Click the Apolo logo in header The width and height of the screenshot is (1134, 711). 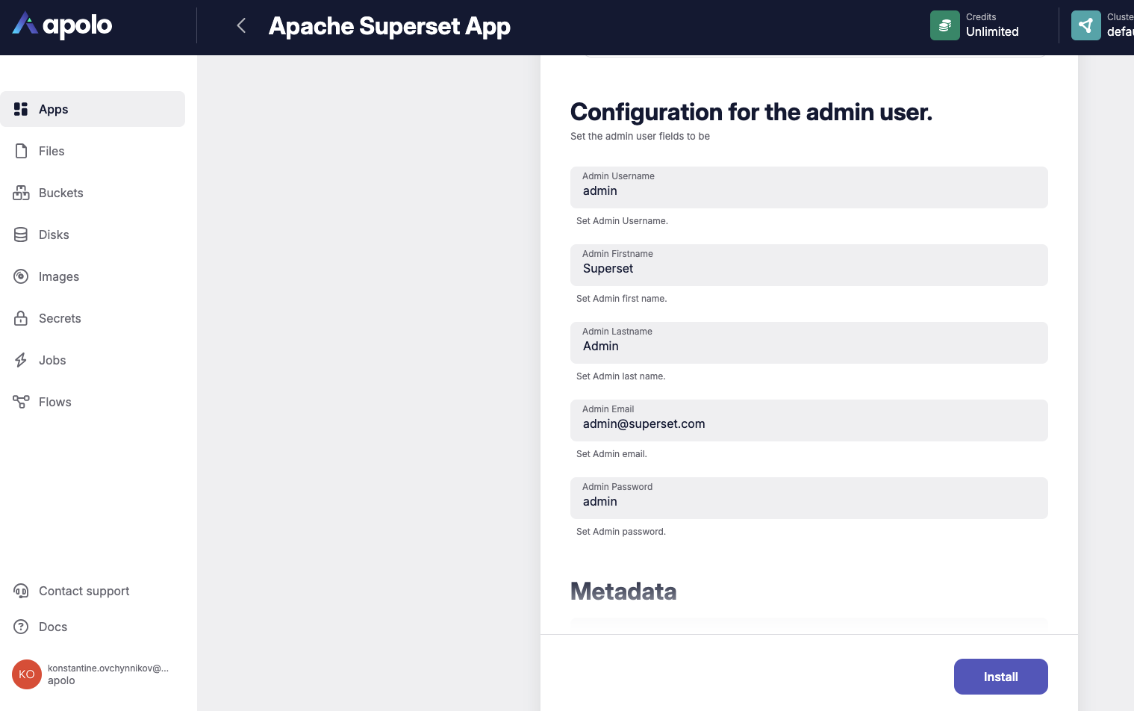coord(62,25)
